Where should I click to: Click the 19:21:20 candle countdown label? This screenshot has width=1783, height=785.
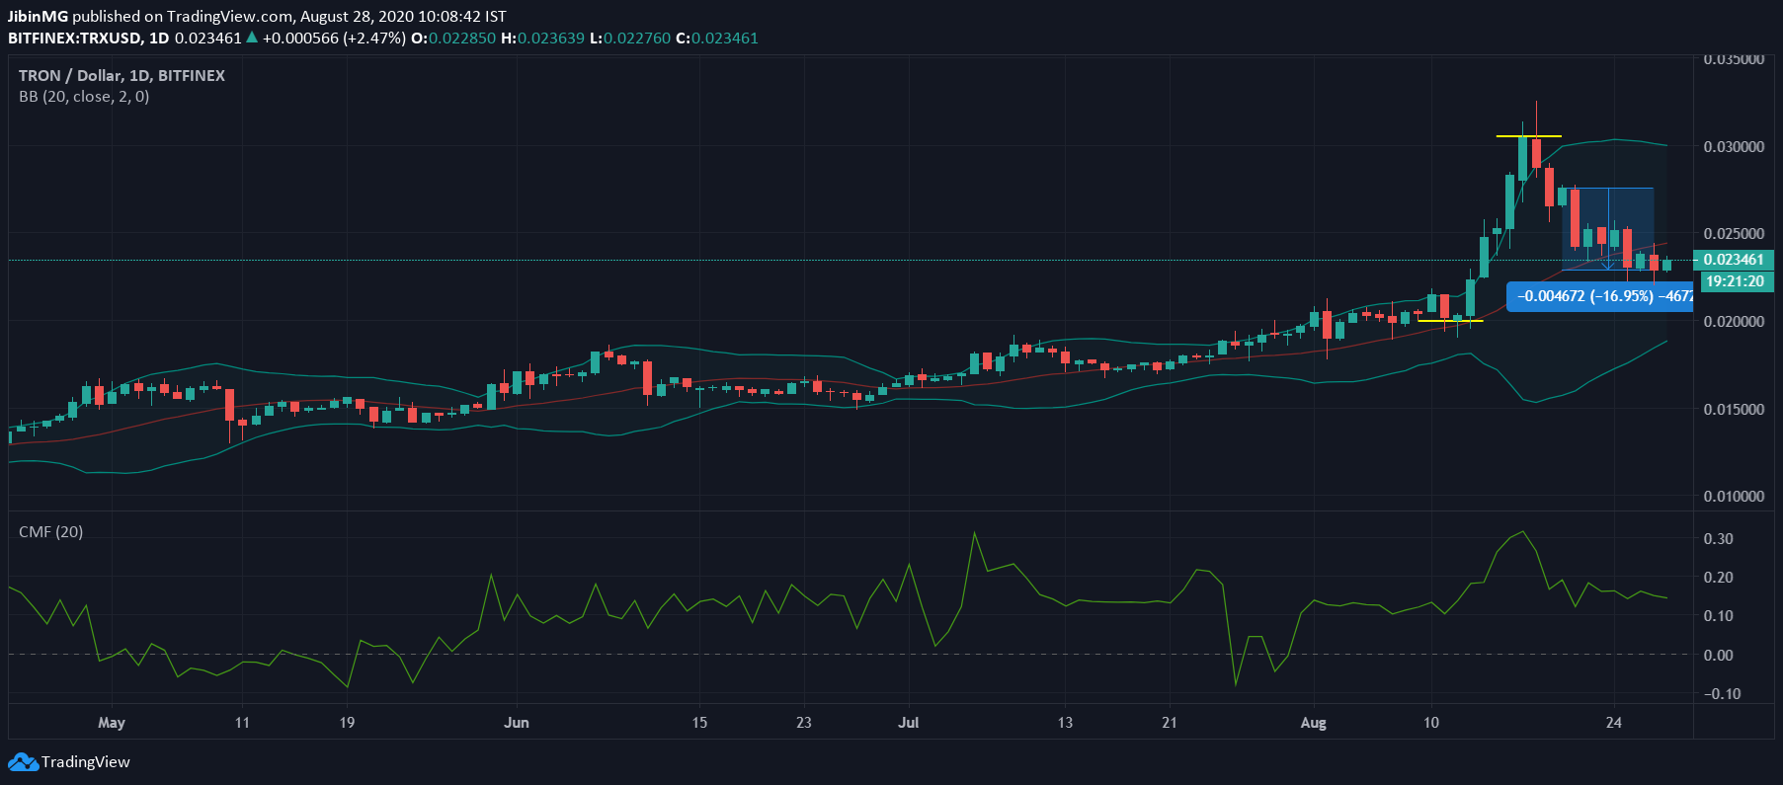click(x=1734, y=281)
